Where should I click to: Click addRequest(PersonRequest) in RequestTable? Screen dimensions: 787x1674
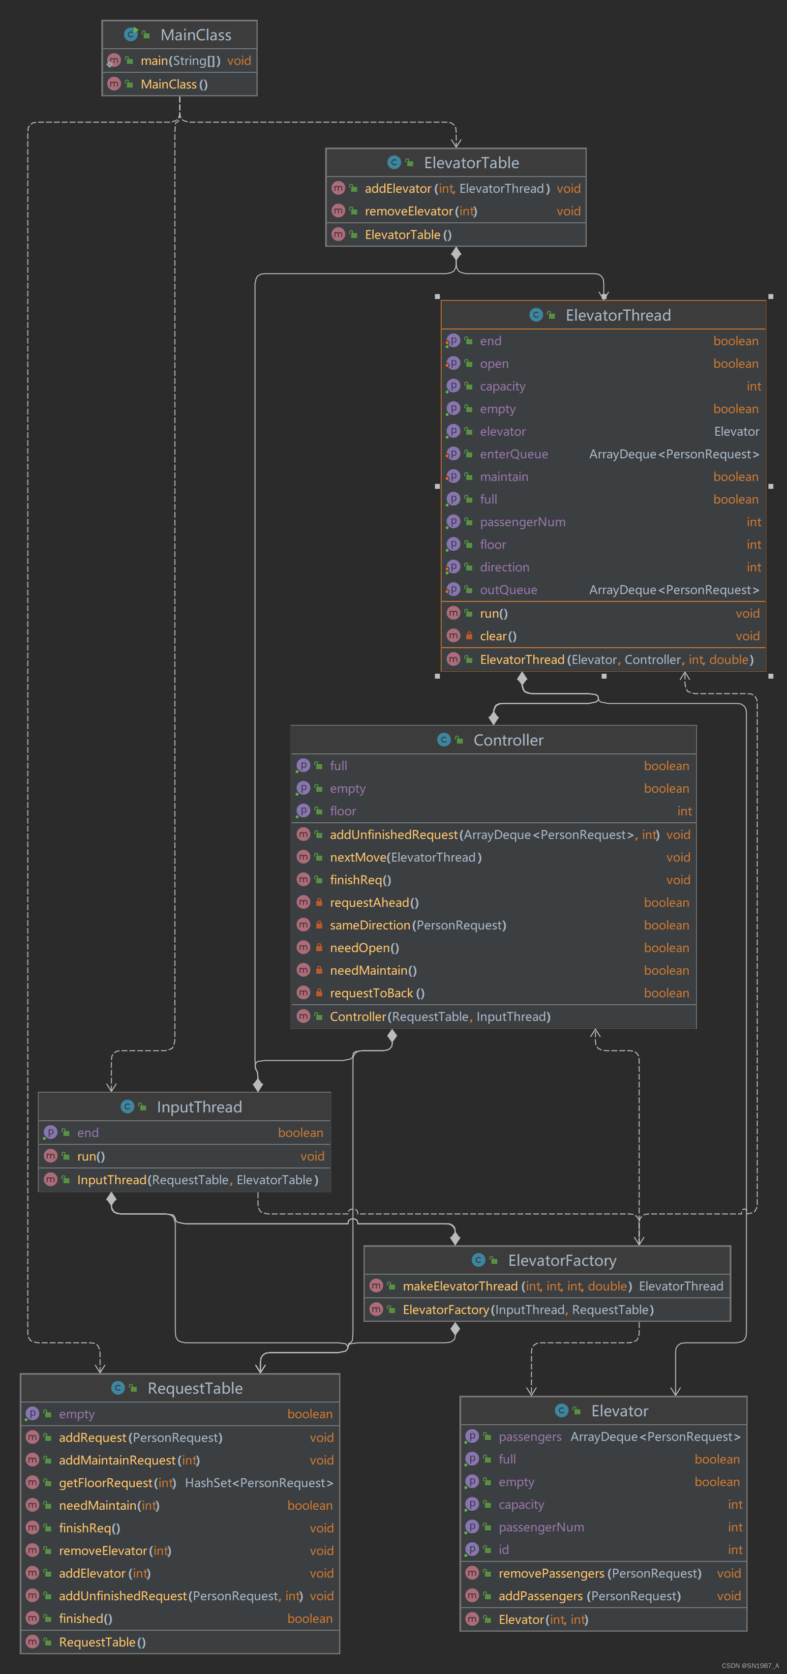[x=180, y=1437]
